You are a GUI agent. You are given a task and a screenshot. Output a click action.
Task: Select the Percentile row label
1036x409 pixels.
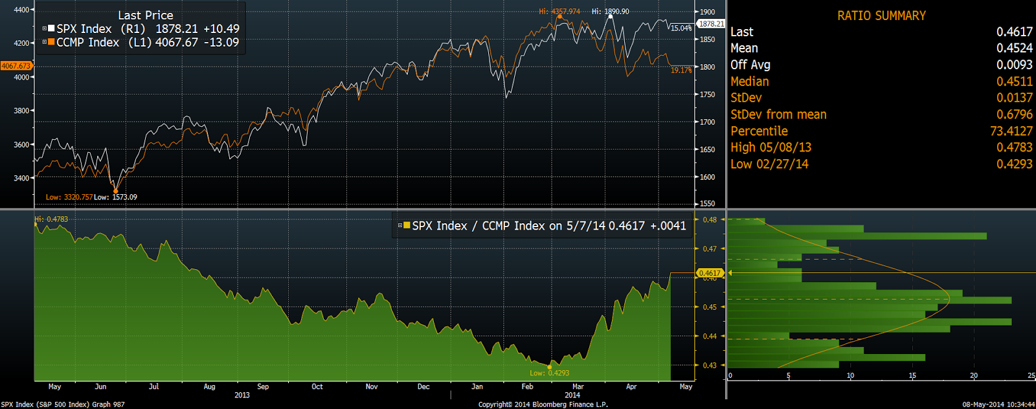[759, 131]
